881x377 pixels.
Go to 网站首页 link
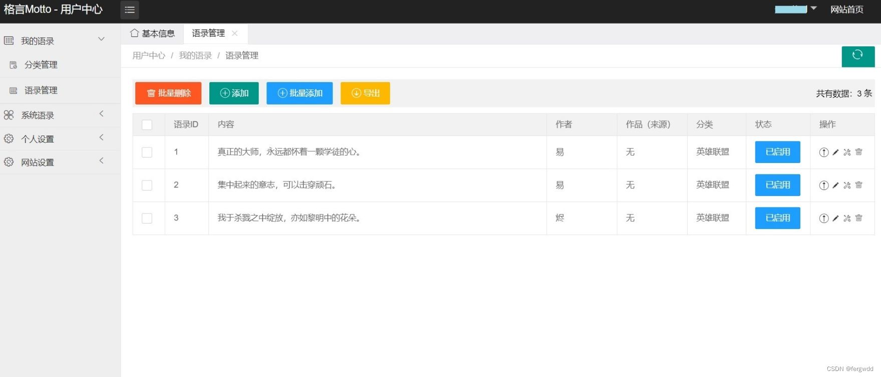(847, 9)
